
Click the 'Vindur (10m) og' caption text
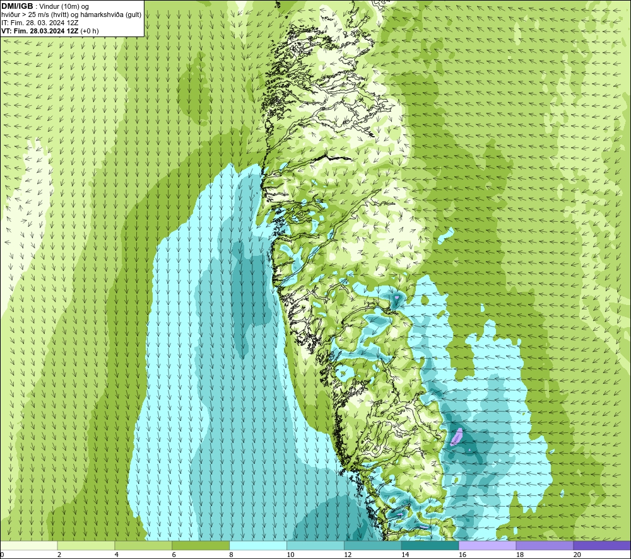coord(64,7)
